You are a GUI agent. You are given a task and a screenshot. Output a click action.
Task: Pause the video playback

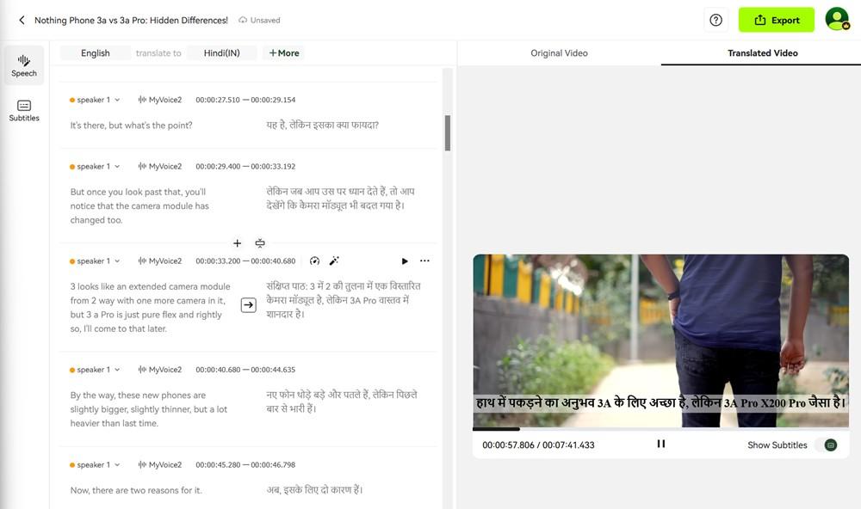[661, 444]
